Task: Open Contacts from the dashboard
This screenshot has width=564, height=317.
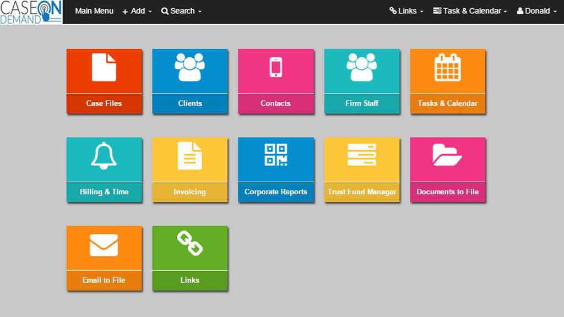Action: pos(276,80)
